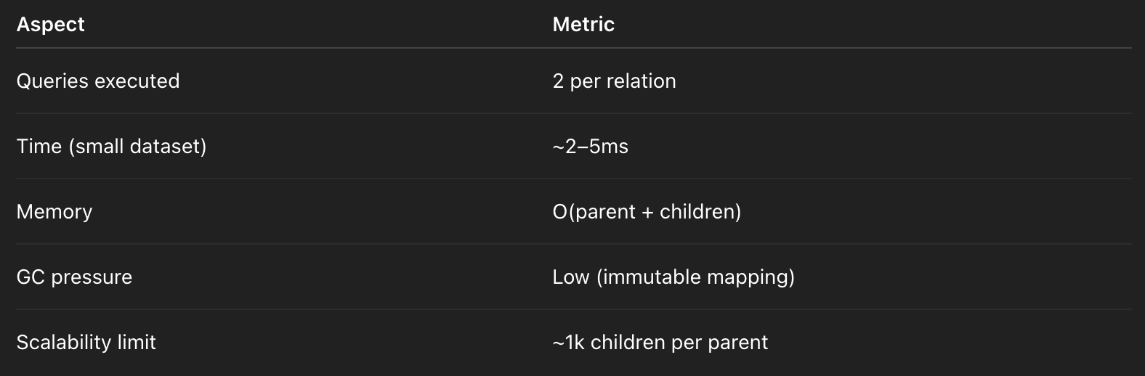Click the GC pressure cell
The width and height of the screenshot is (1145, 376).
(74, 277)
